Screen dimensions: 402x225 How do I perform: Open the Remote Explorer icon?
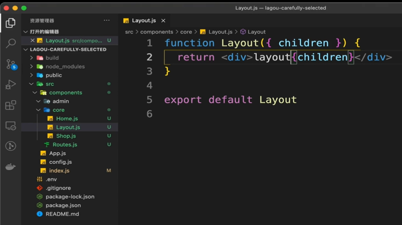pyautogui.click(x=10, y=126)
